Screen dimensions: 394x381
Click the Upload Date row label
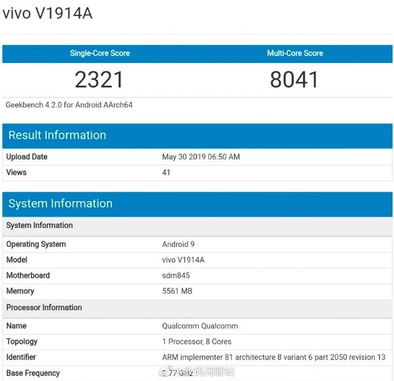(x=27, y=157)
